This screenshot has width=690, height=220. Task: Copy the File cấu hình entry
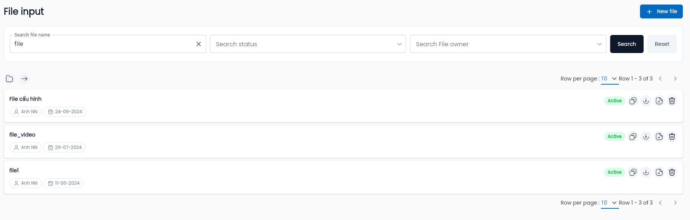pos(633,101)
